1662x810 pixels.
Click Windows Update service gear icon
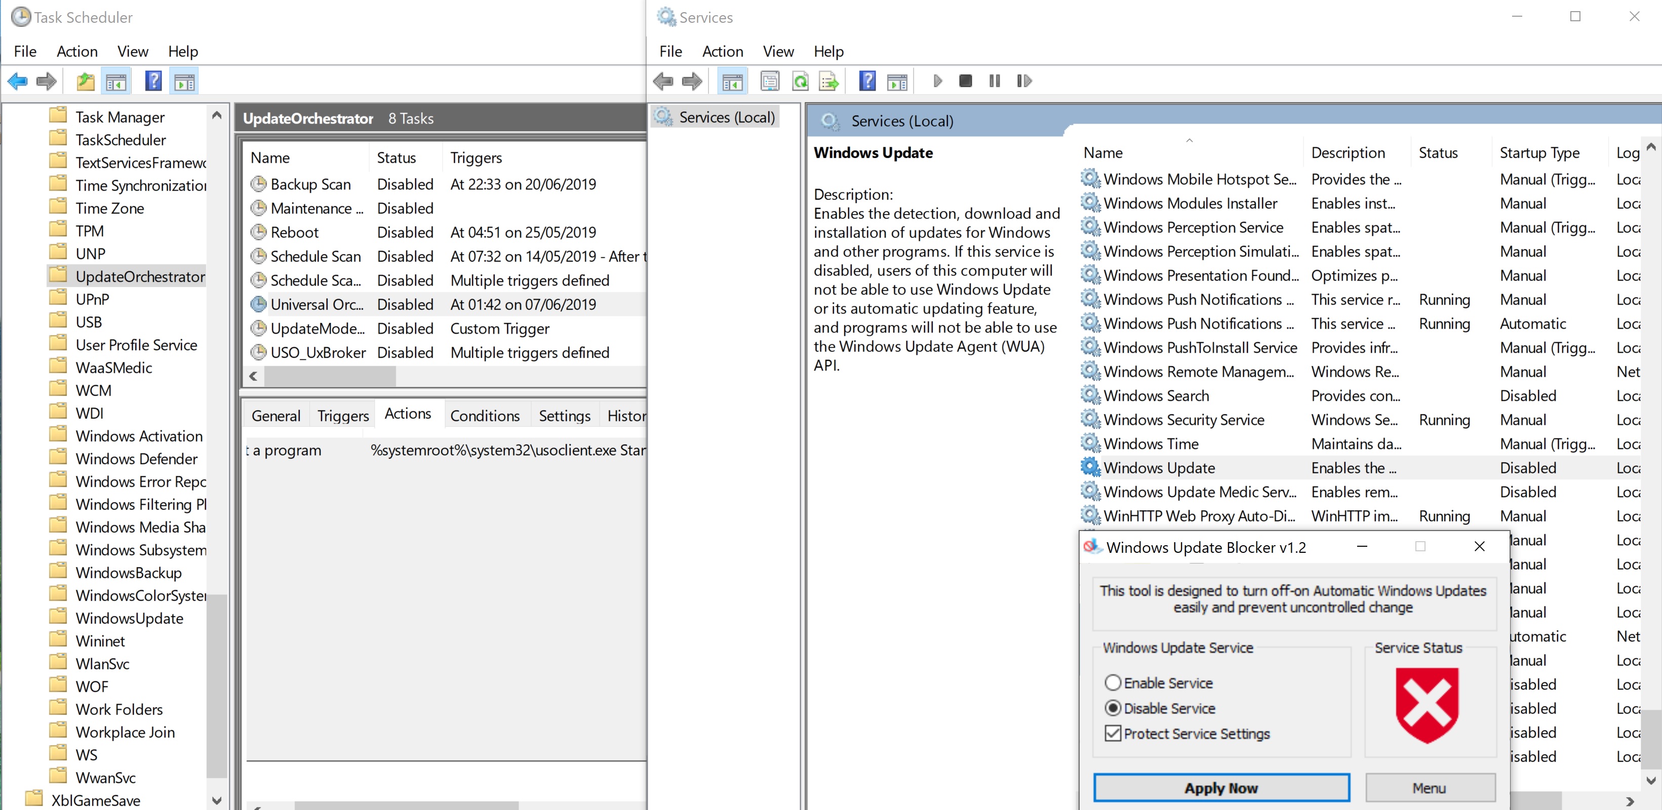coord(1090,467)
